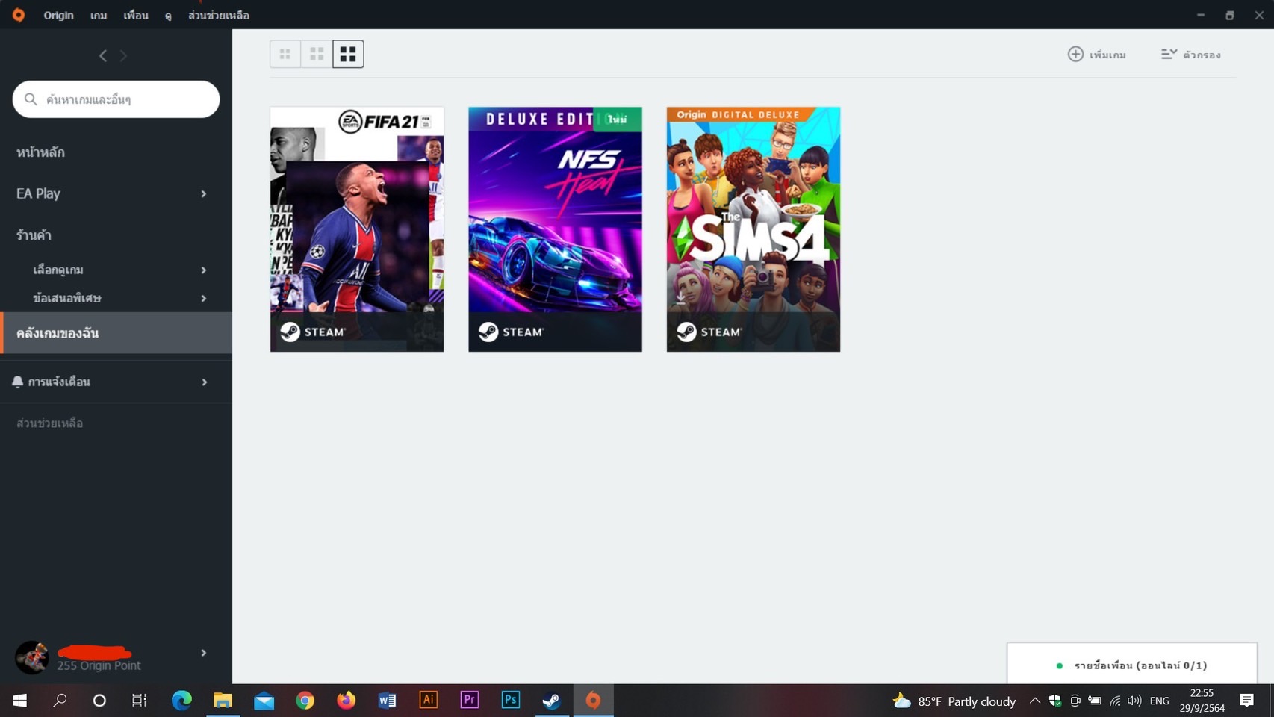Click Steam logo on Sims 4 tile
The width and height of the screenshot is (1274, 717).
709,332
